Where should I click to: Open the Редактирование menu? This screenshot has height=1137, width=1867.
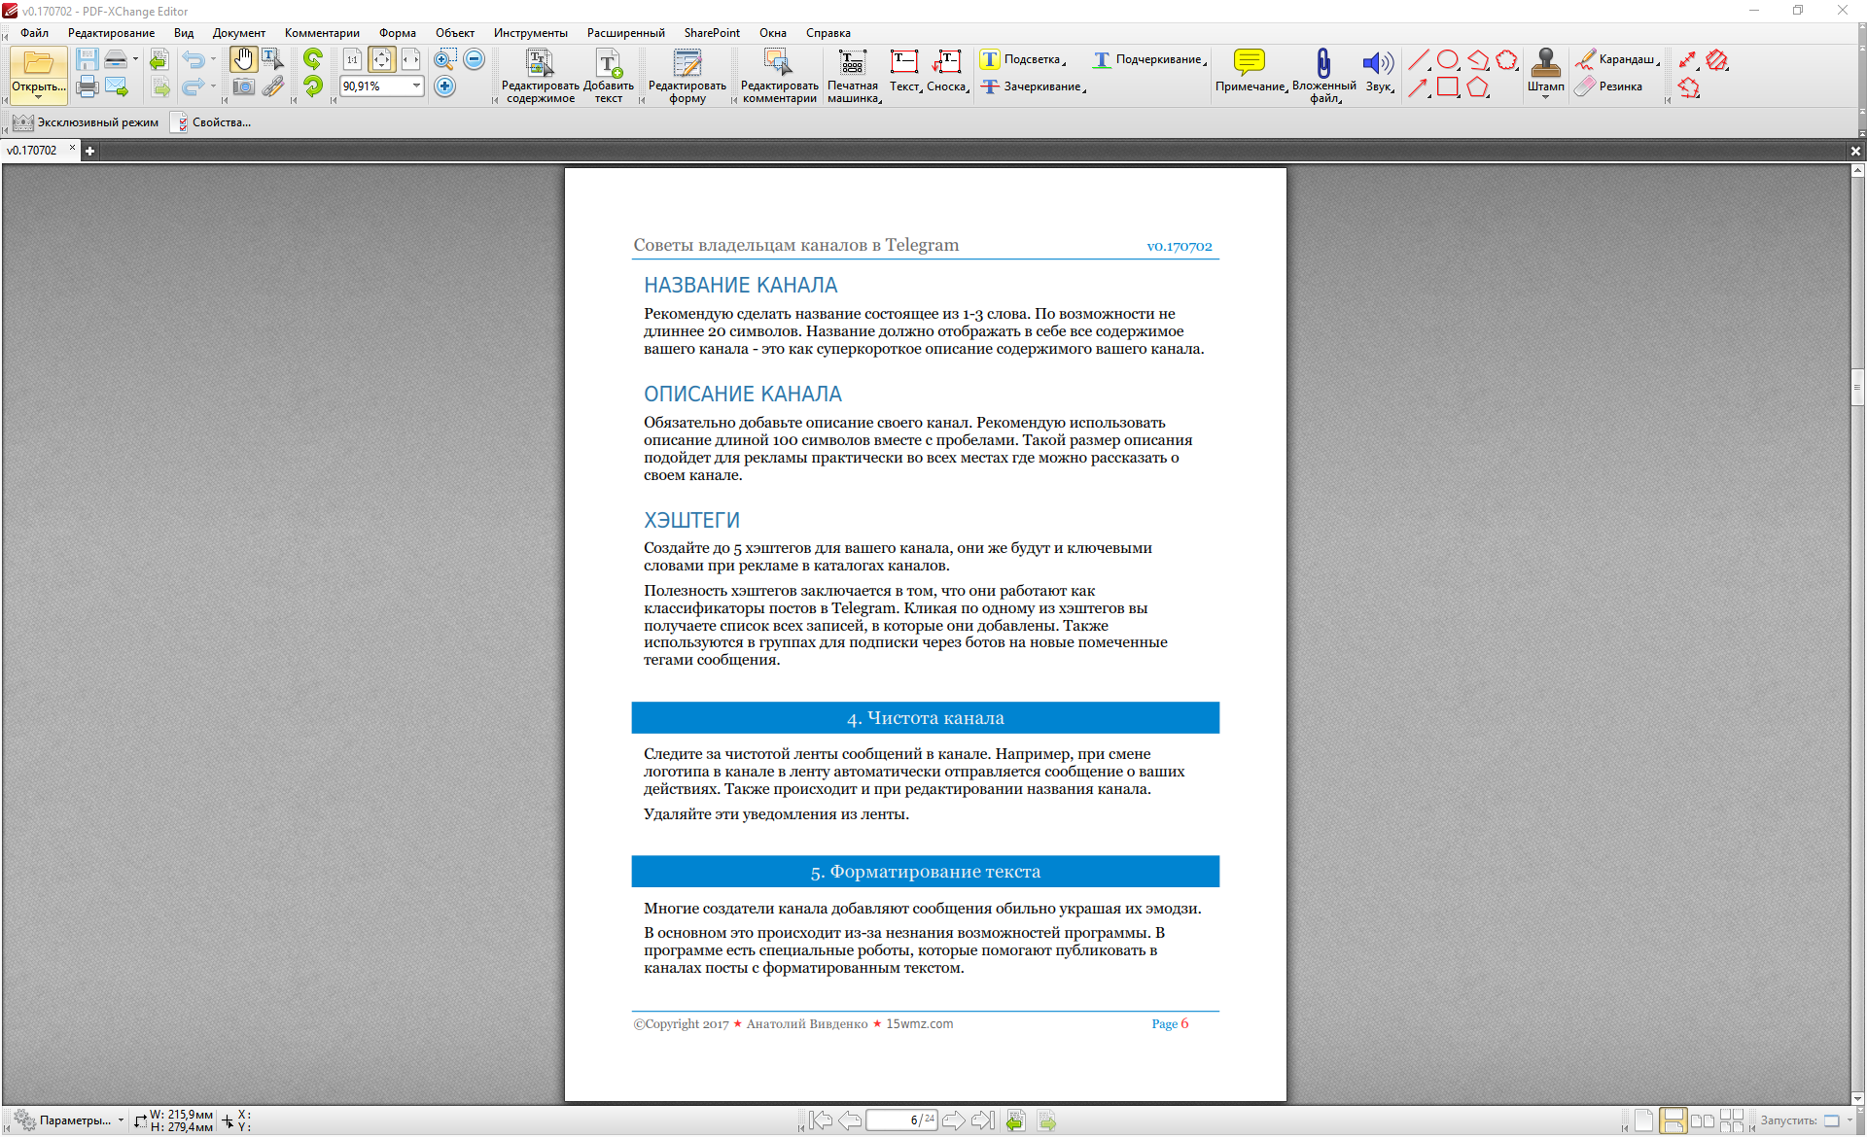point(111,33)
